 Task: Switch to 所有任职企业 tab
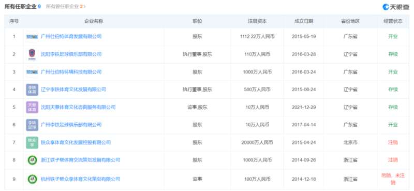[x=23, y=7]
